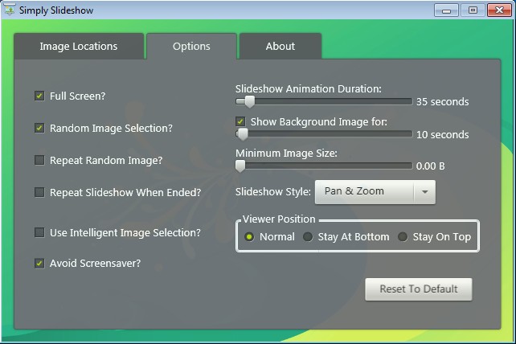Choose Stay At Bottom viewer position

pyautogui.click(x=308, y=236)
